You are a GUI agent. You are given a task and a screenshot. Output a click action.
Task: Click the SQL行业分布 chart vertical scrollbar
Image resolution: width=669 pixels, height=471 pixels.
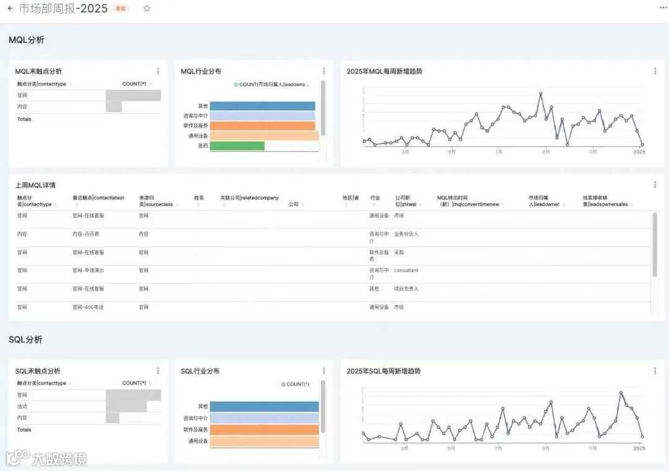tap(323, 406)
